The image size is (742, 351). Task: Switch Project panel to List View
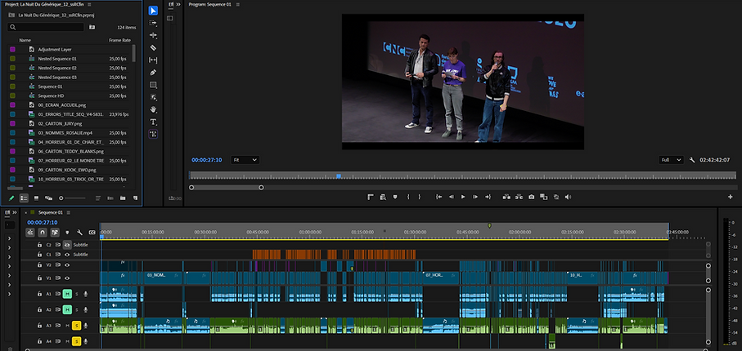(25, 198)
